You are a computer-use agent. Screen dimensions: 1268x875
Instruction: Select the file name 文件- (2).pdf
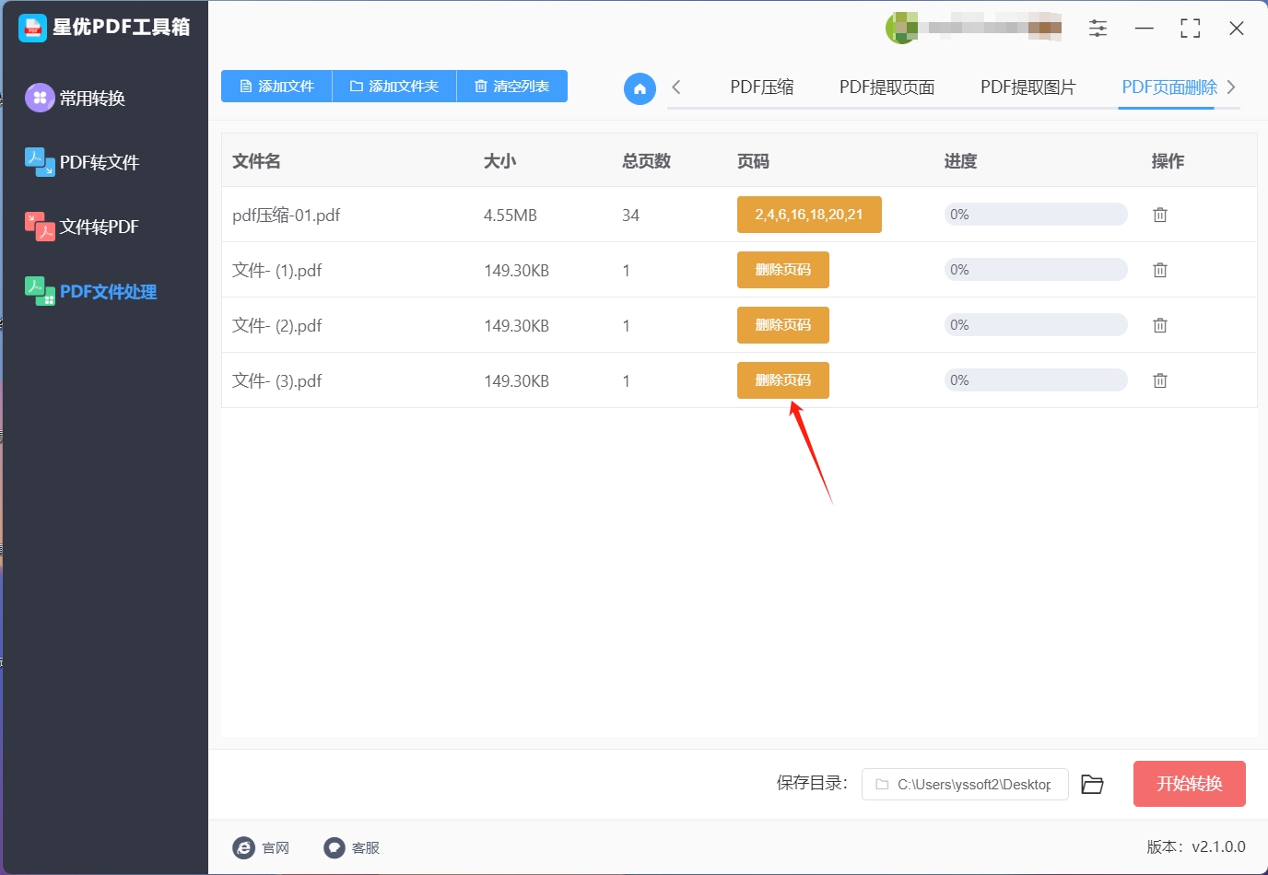click(x=277, y=326)
